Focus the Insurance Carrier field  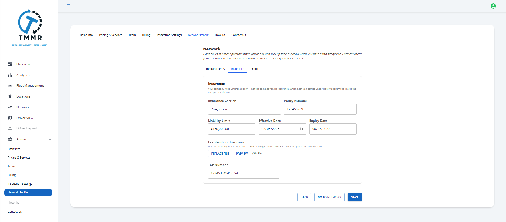click(x=244, y=109)
